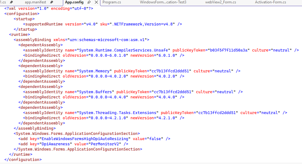Click the value "false"

coord(155,139)
